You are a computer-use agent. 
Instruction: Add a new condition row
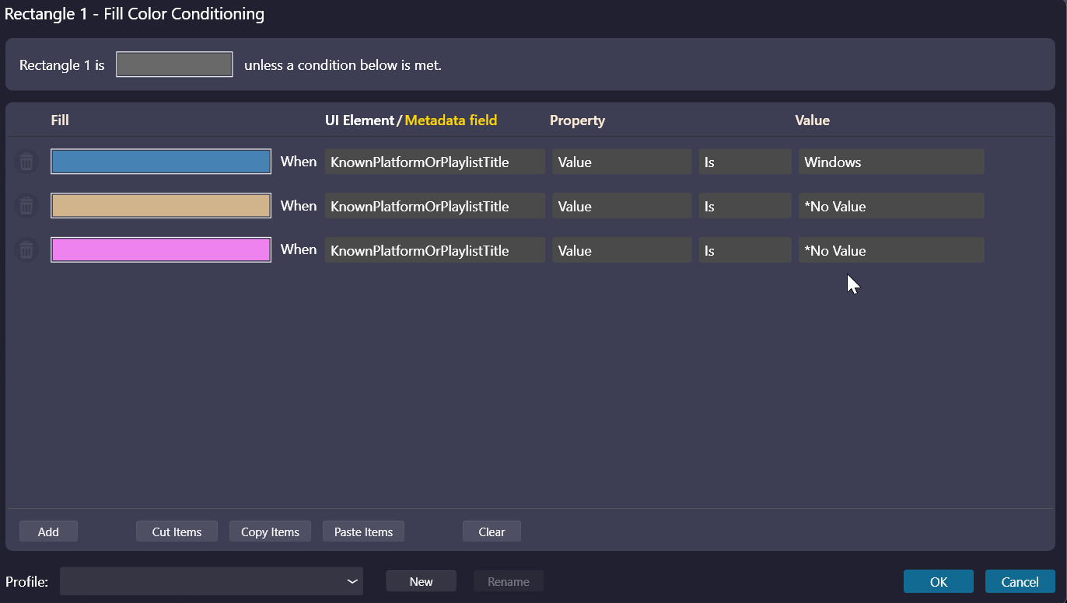(48, 532)
